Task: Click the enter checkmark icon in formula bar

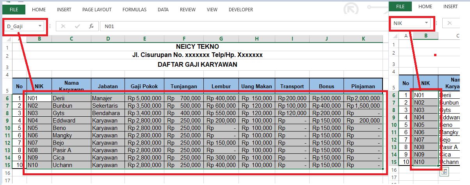Action: coord(77,26)
